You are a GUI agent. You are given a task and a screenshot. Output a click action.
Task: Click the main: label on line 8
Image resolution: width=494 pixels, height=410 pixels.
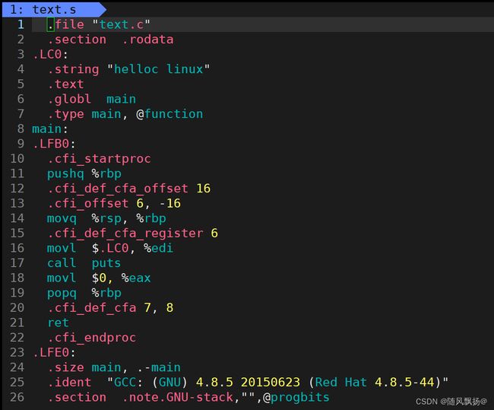coord(49,129)
